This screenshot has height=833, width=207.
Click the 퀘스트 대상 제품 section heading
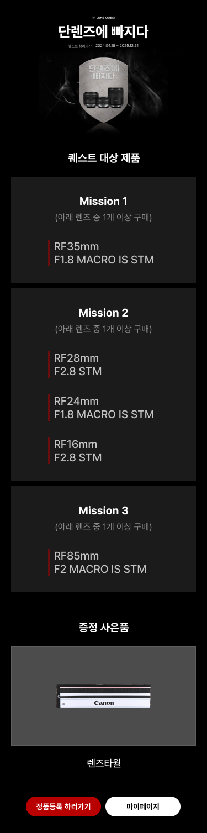pyautogui.click(x=104, y=158)
